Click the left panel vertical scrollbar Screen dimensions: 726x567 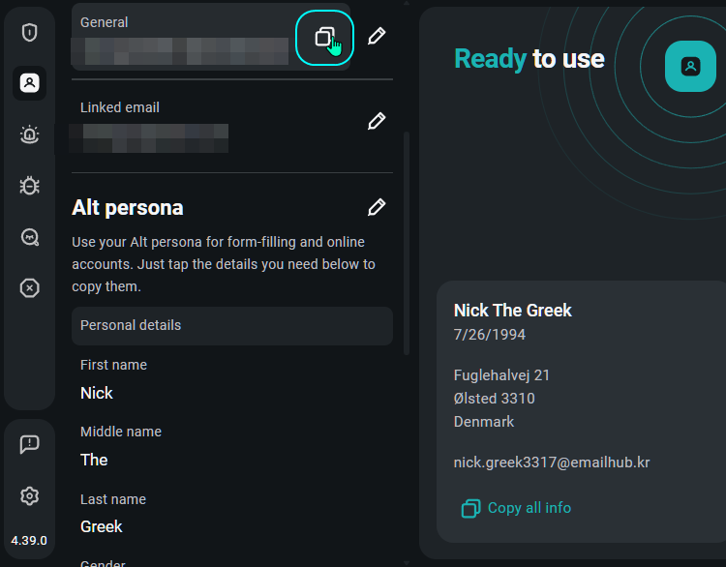pyautogui.click(x=406, y=242)
